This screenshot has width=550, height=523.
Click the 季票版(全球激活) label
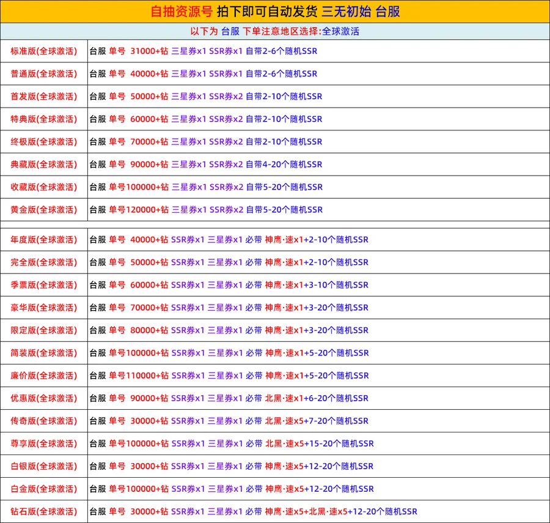pos(44,285)
